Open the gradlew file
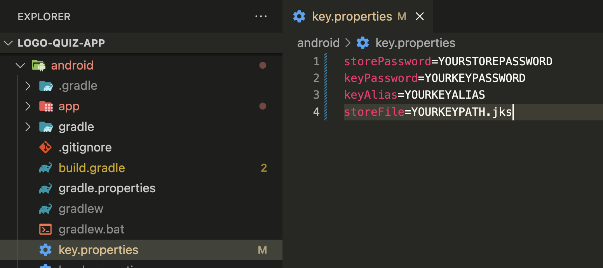 81,209
